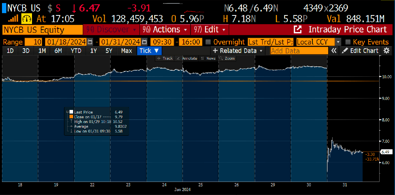The width and height of the screenshot is (395, 195).
Task: Click the N6.48/6.49N bid ask quote
Action: [x=251, y=8]
